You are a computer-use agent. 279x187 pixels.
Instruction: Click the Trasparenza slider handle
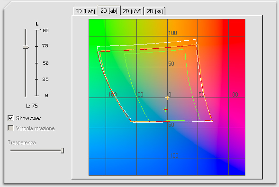(62, 151)
